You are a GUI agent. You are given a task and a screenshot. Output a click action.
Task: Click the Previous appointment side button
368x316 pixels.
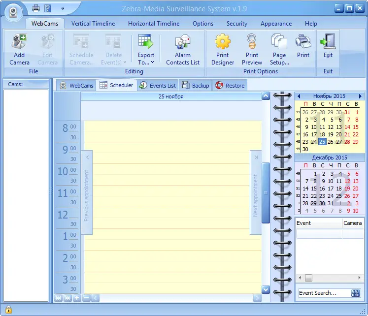(x=87, y=192)
